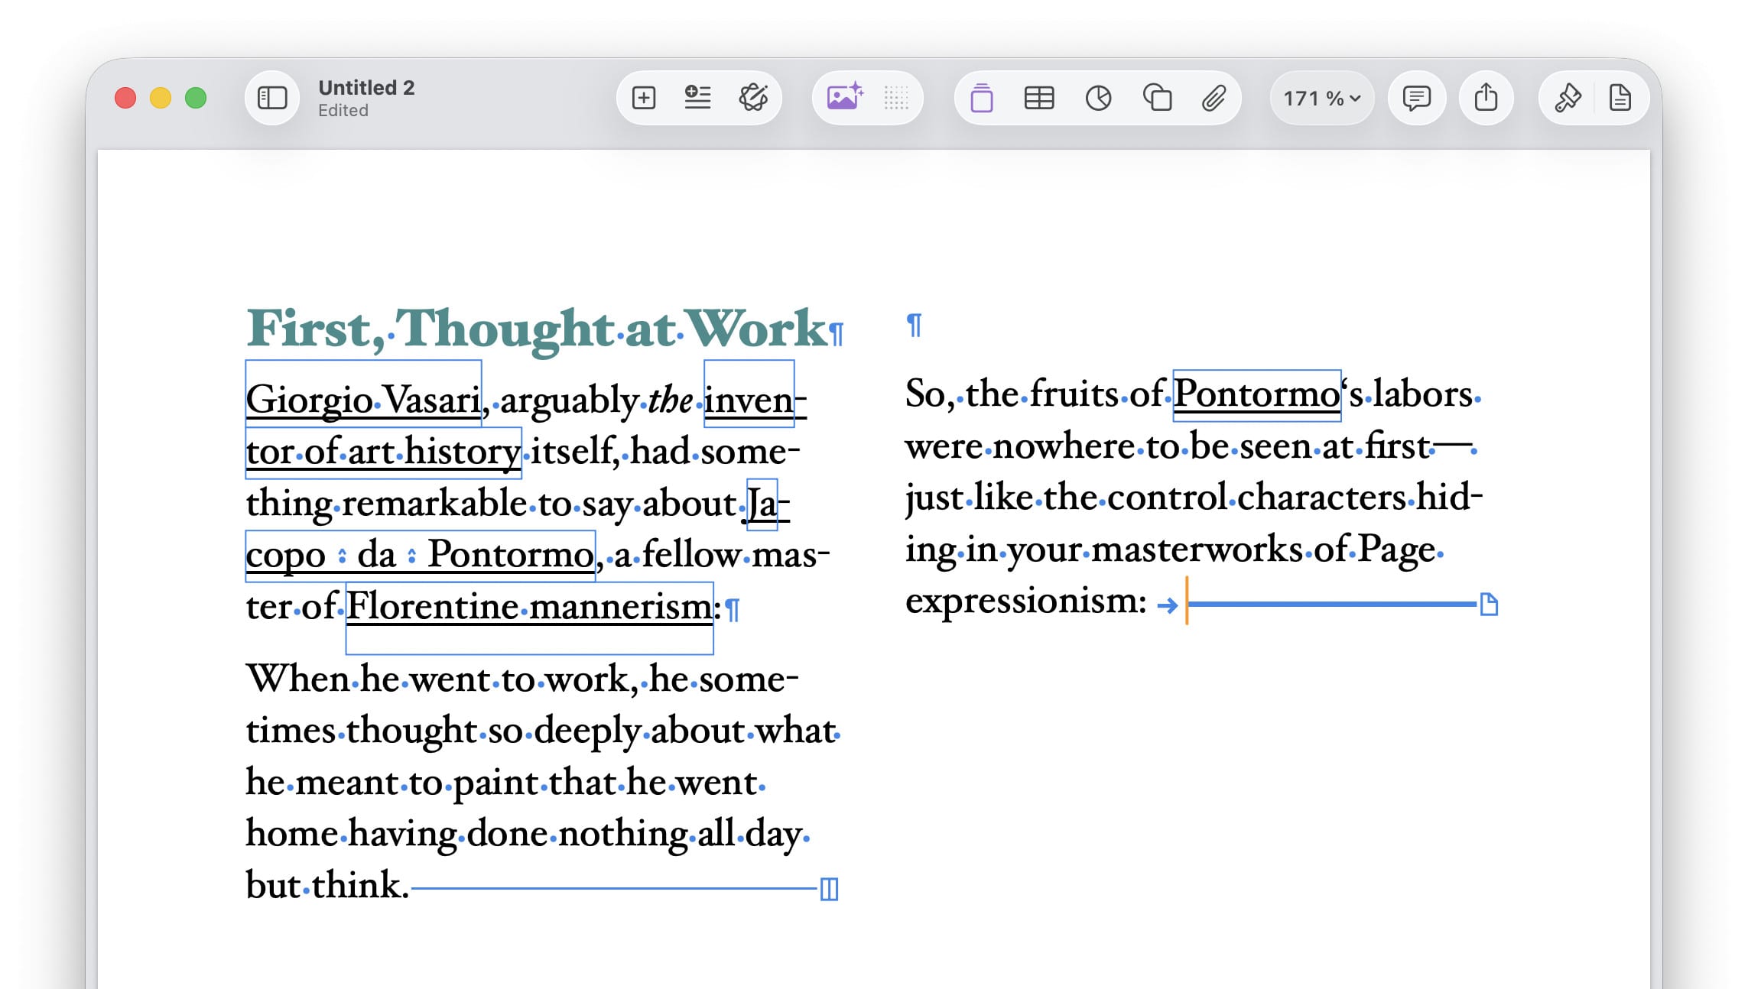Open the 171 % zoom dropdown
Screen dimensions: 1748x989
point(1321,98)
